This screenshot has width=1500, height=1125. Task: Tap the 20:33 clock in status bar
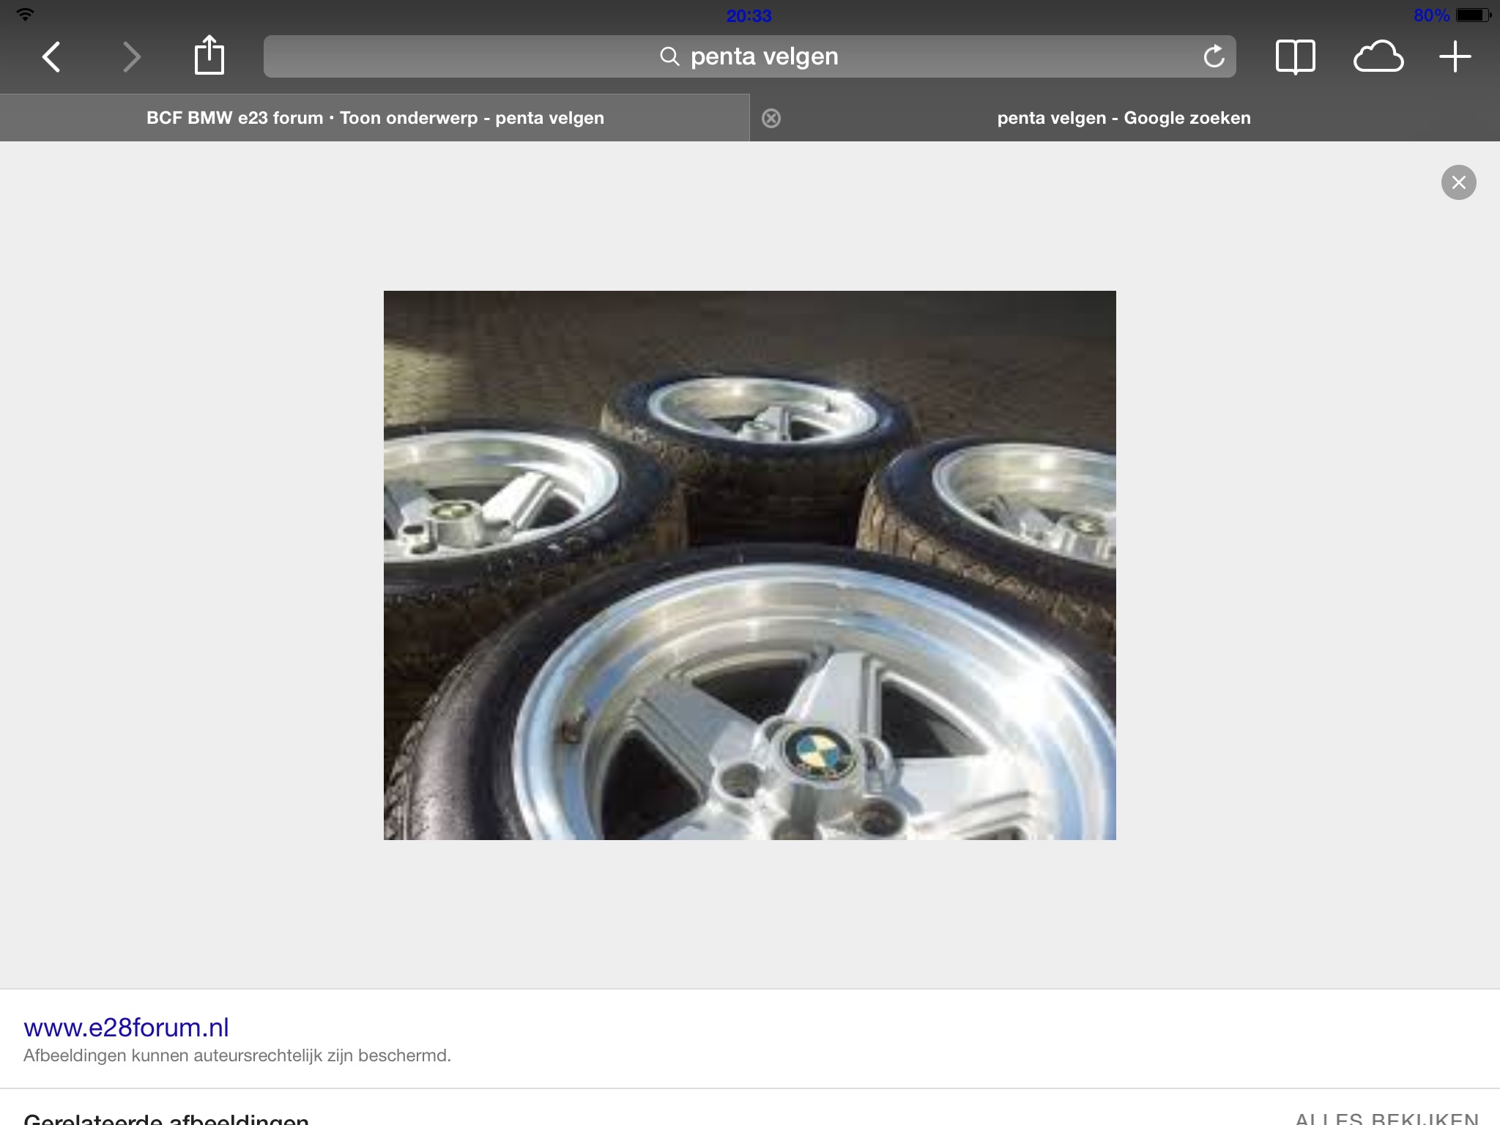[749, 15]
